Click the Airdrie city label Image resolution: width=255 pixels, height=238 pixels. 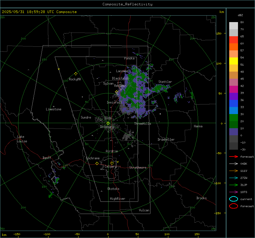112,151
